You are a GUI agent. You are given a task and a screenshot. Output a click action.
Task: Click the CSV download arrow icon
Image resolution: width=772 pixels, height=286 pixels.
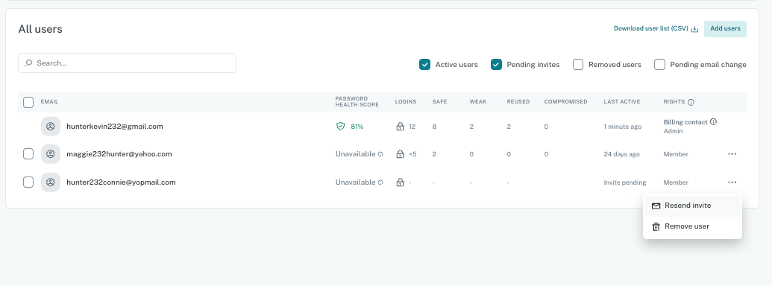pos(694,29)
